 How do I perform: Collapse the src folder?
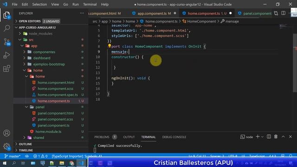pos(20,39)
